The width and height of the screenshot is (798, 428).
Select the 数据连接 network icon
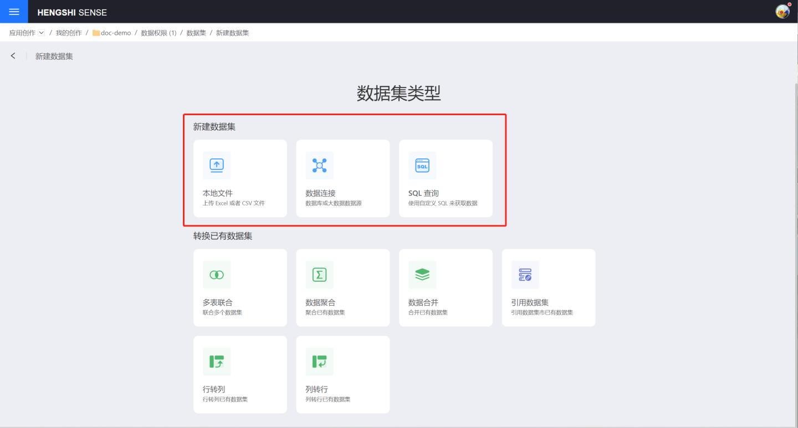coord(319,165)
